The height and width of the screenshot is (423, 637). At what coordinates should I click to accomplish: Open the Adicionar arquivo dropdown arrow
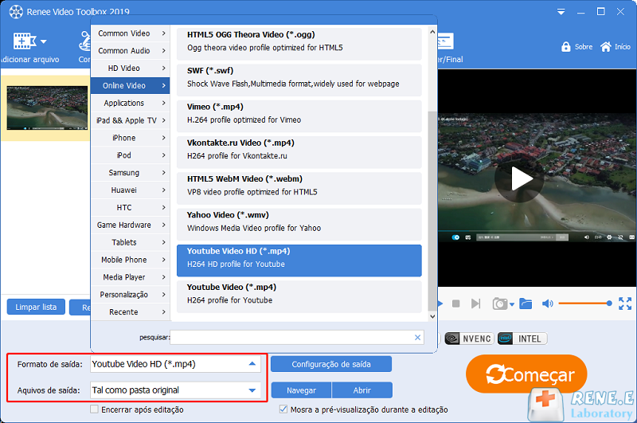coord(44,41)
